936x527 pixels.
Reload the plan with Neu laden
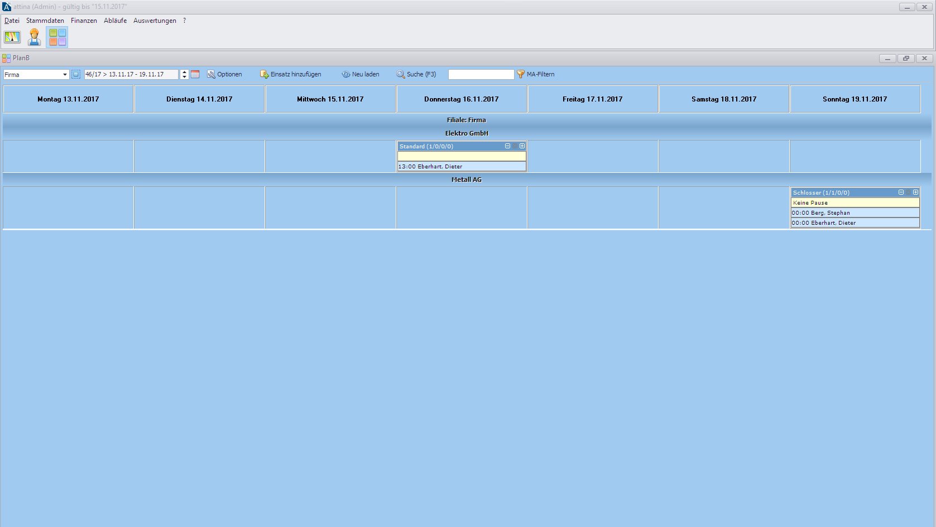coord(361,74)
